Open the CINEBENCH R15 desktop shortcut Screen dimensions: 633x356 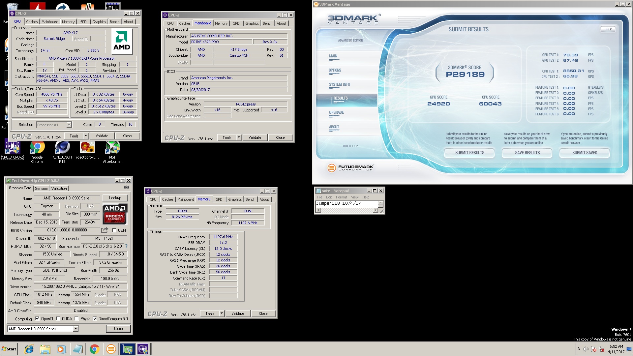[62, 152]
